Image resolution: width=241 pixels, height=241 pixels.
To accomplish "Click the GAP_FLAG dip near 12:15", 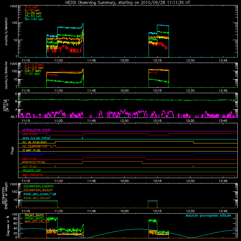I will (159, 135).
